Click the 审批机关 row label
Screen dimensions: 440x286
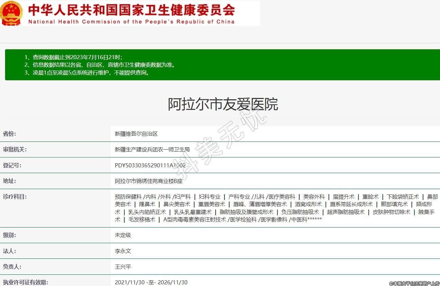pyautogui.click(x=15, y=150)
